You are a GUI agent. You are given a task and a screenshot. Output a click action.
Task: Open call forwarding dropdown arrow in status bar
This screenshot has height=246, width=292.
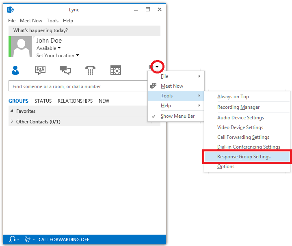click(x=34, y=239)
